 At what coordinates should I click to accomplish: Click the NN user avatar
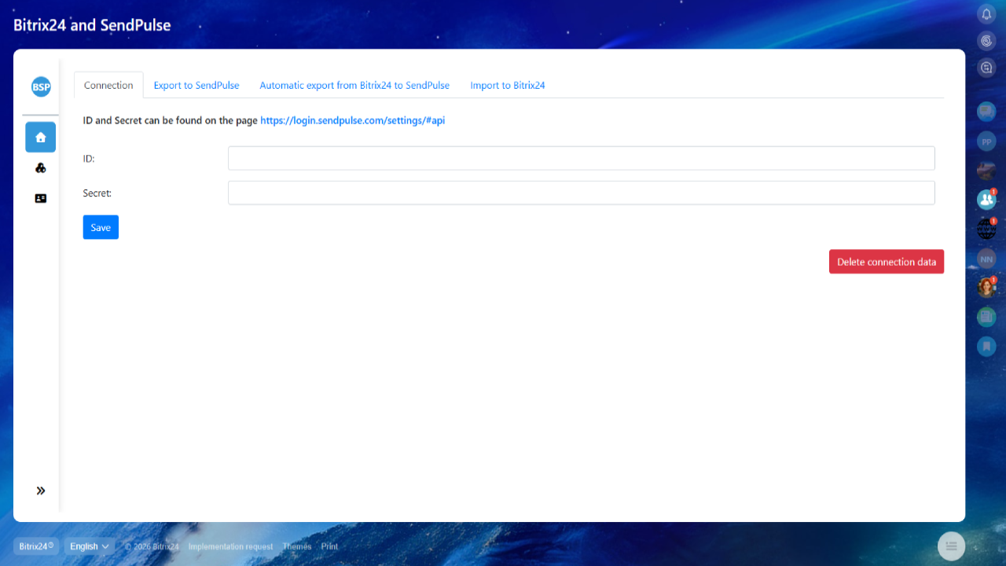coord(986,259)
